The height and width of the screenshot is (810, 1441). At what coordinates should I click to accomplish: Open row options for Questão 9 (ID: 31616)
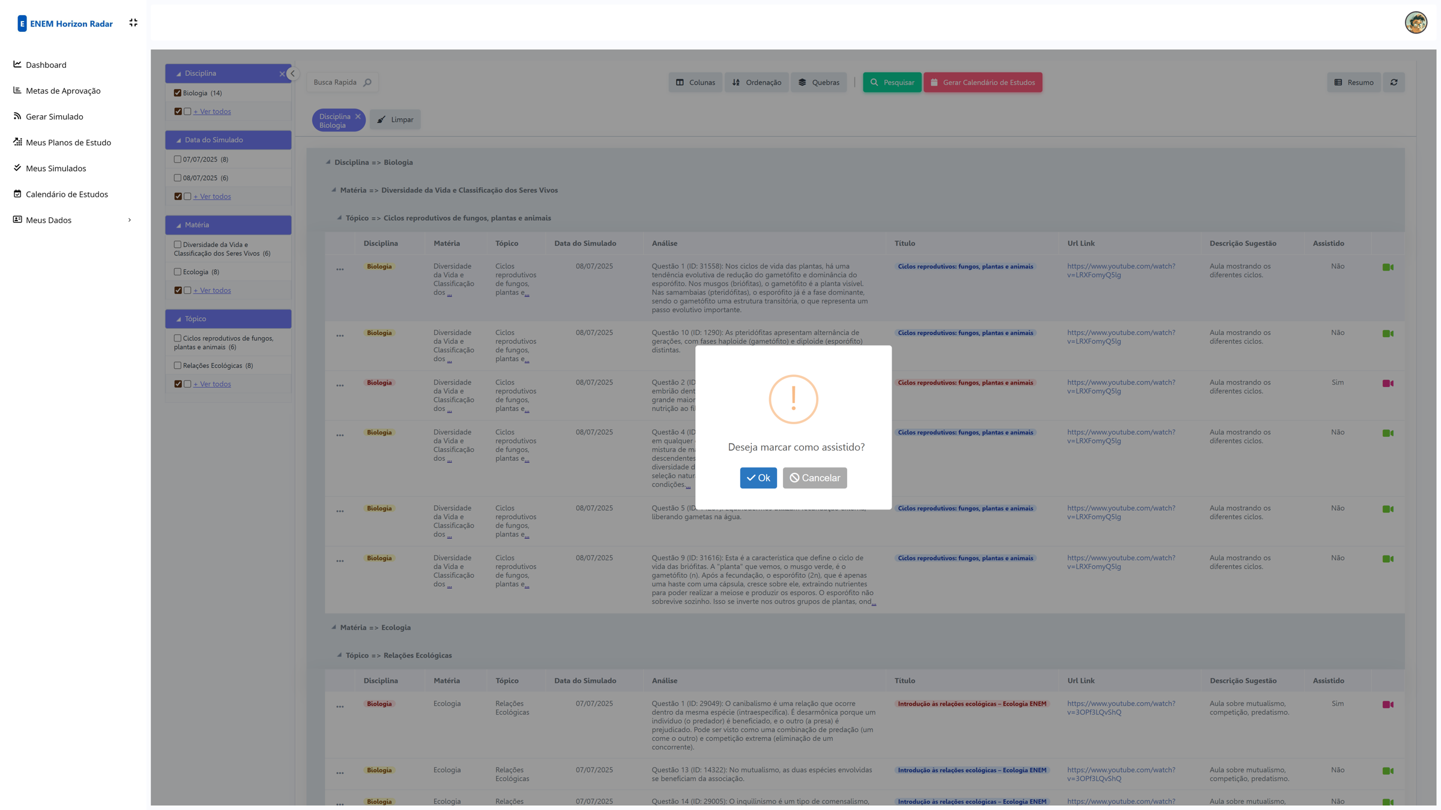tap(340, 561)
